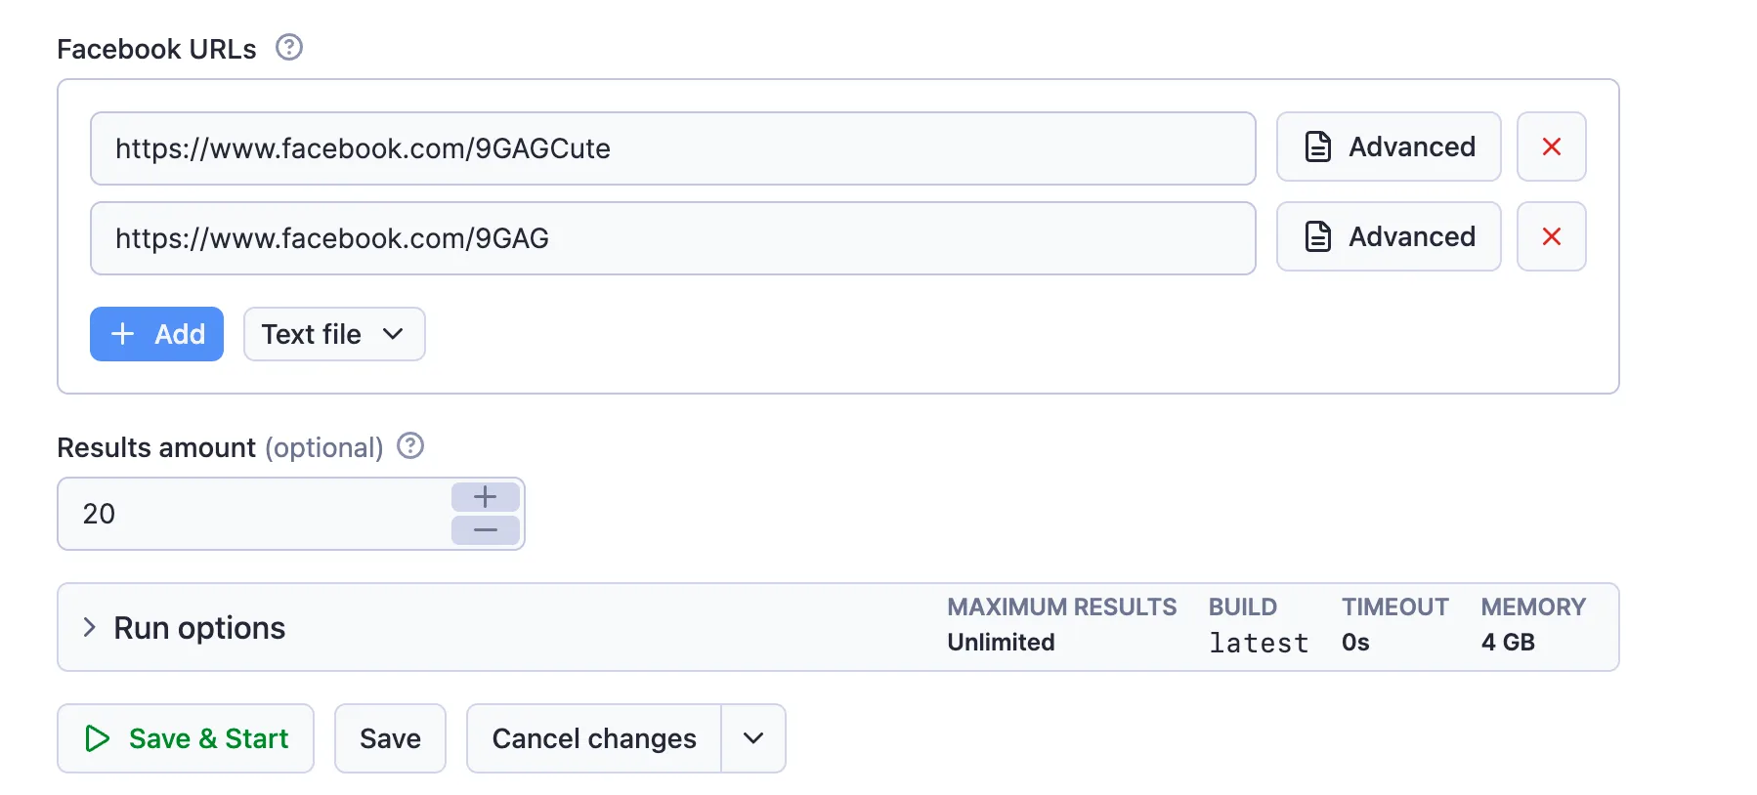Remove the 9GAGCute URL with red X

coord(1551,146)
